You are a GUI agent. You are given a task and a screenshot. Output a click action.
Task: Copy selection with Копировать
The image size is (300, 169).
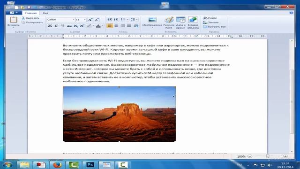click(x=32, y=22)
